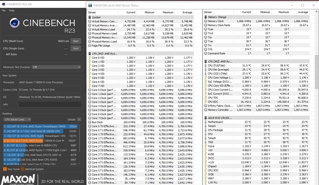Click the Bus Clock sensor icon
Image resolution: width=319 pixels, height=185 pixels.
click(x=89, y=122)
